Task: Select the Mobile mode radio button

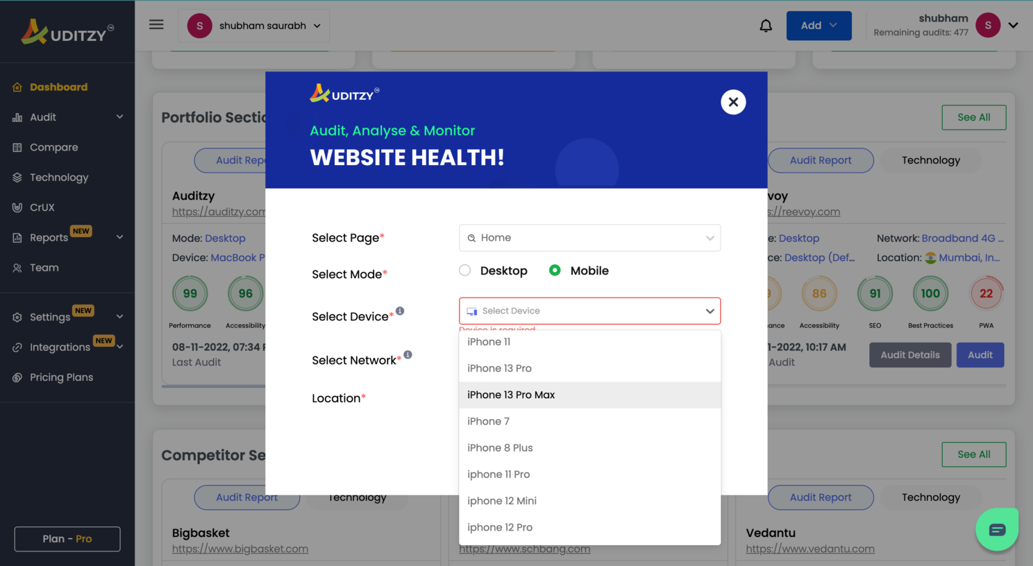Action: (x=555, y=271)
